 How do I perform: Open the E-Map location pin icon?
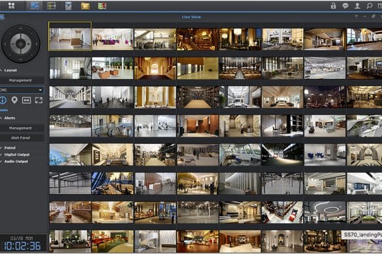14,100
